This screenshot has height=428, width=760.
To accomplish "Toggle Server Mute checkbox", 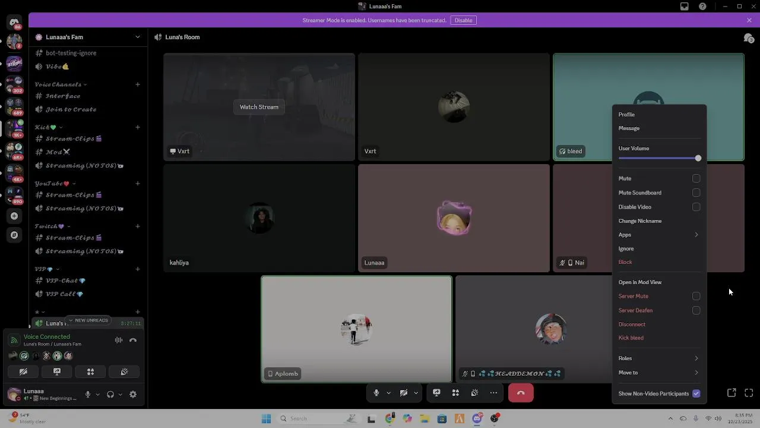I will tap(696, 296).
